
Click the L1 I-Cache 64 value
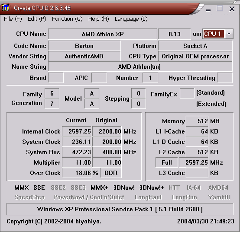tap(197, 131)
